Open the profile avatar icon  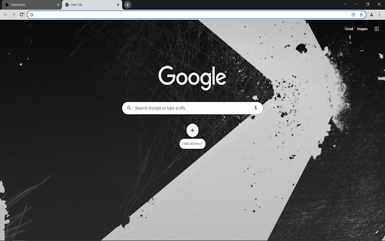(x=372, y=14)
